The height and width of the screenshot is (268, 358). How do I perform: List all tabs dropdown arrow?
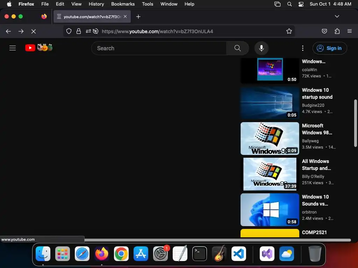tap(337, 16)
